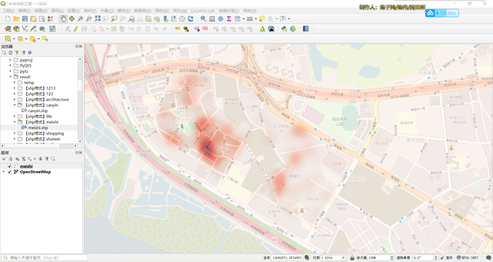This screenshot has height=262, width=493.
Task: Select the Zoom In magnifier tool
Action: [80, 19]
